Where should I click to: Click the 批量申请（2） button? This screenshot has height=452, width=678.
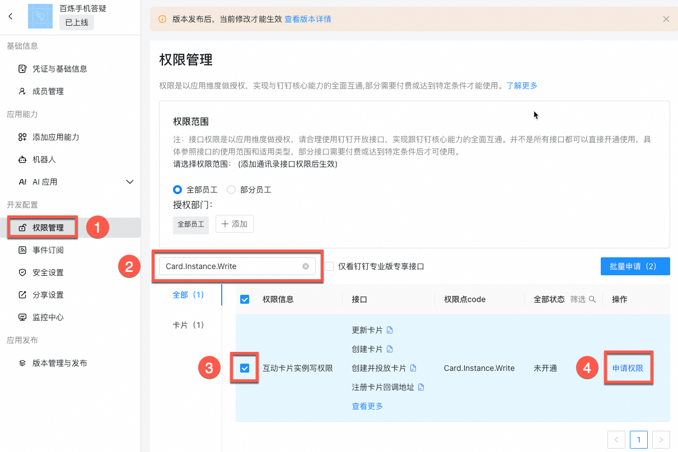635,266
